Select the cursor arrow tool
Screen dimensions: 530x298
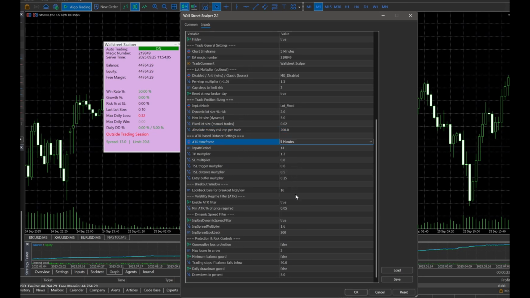(x=216, y=7)
